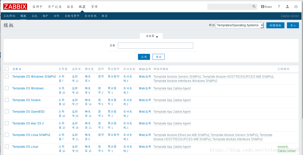Click the Zabbix logo
Screen dimensions: 303x155
click(x=15, y=7)
